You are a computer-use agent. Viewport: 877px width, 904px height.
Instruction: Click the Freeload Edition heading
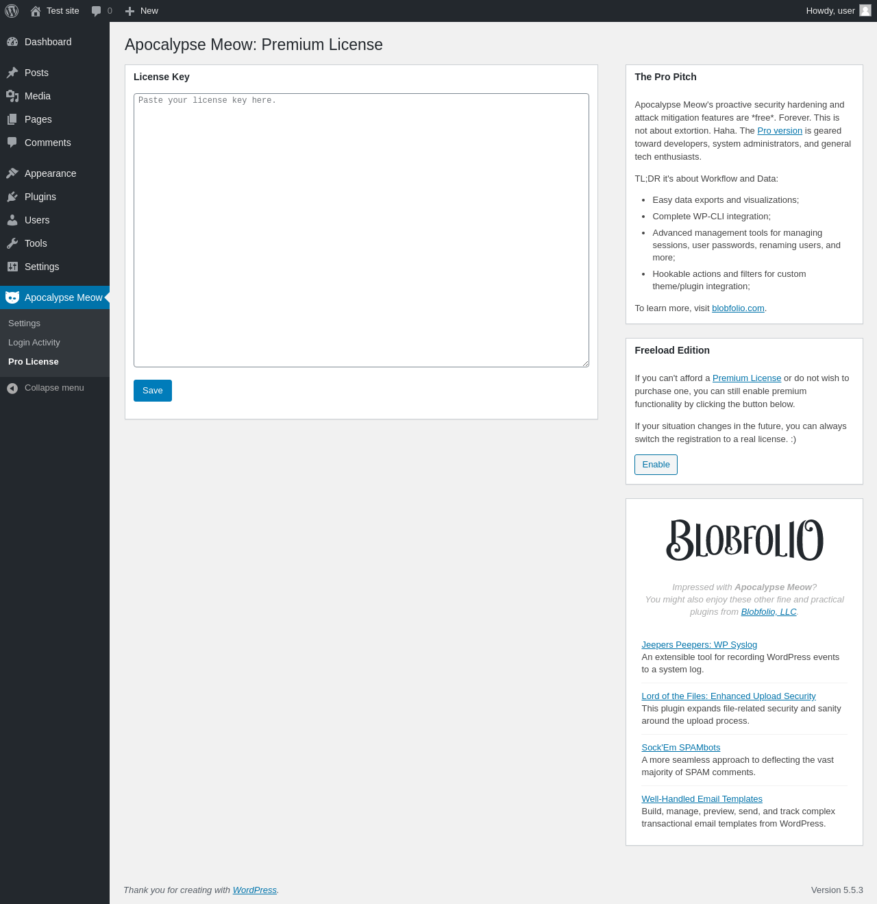[672, 350]
